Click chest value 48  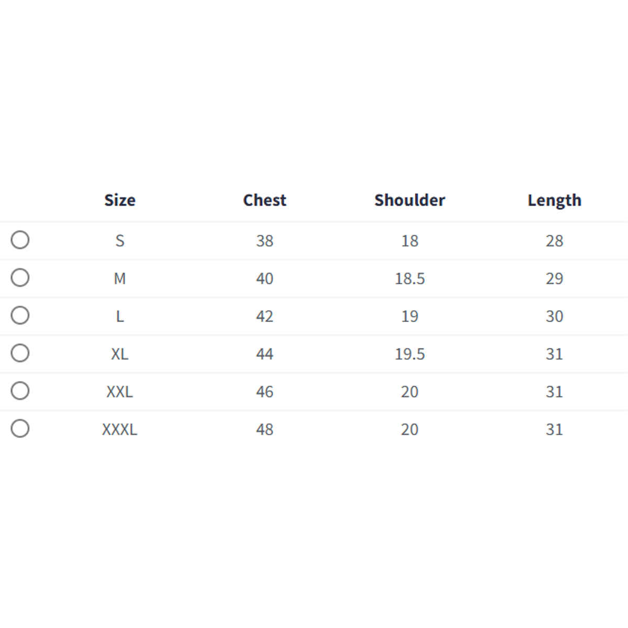264,429
